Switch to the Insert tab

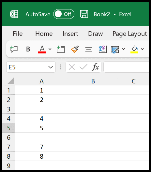[x=70, y=34]
